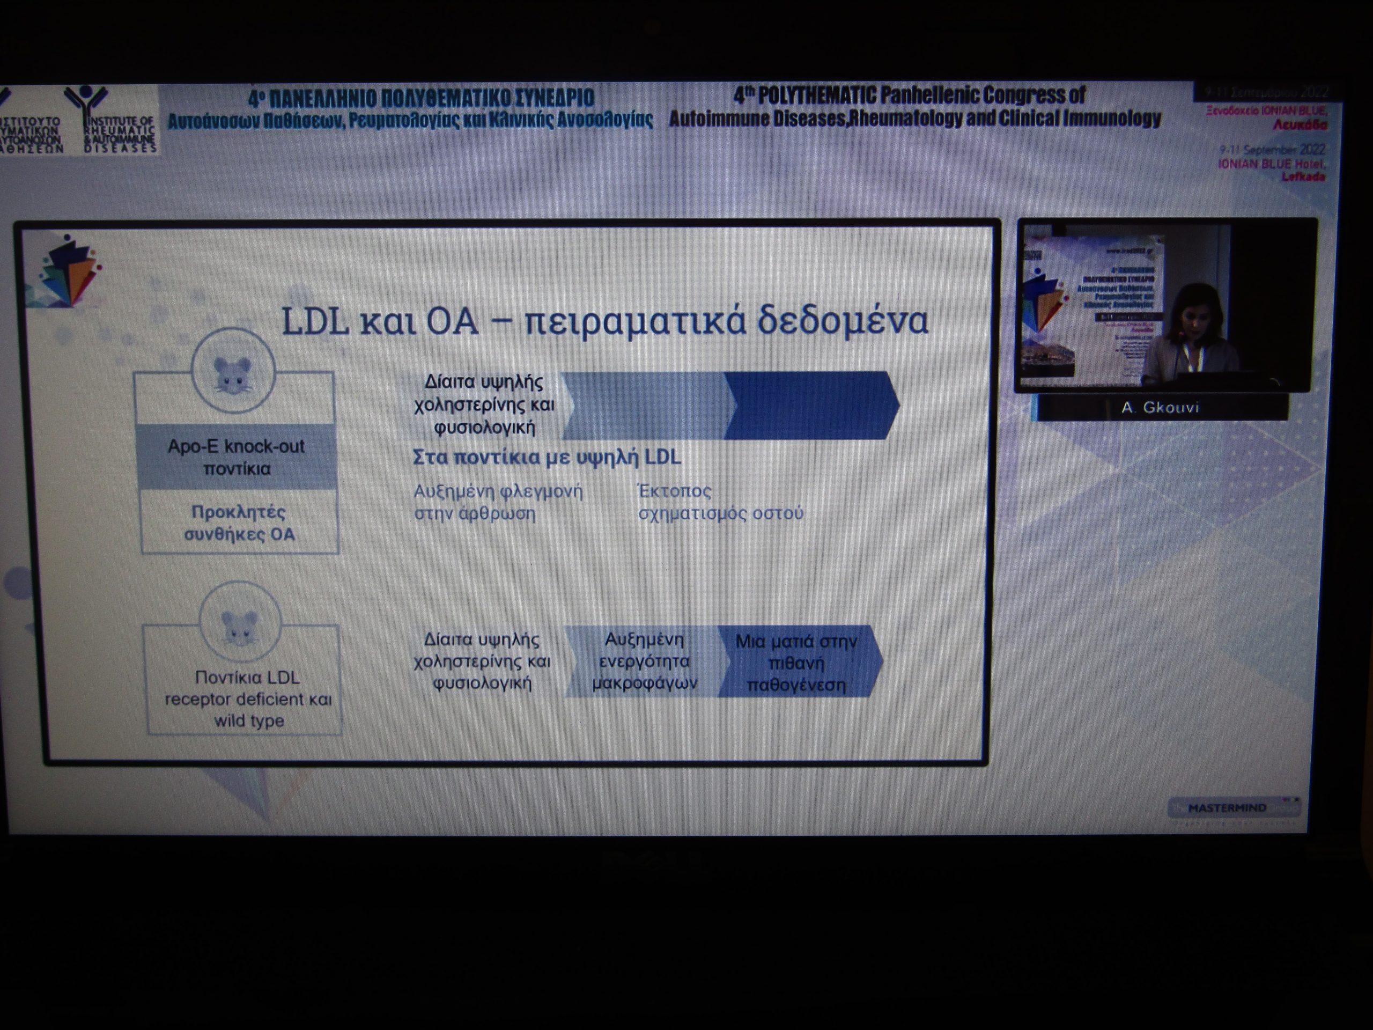This screenshot has width=1373, height=1030.
Task: Click the text Προκλητές συνθήκες ΟΑ
Action: (x=239, y=523)
